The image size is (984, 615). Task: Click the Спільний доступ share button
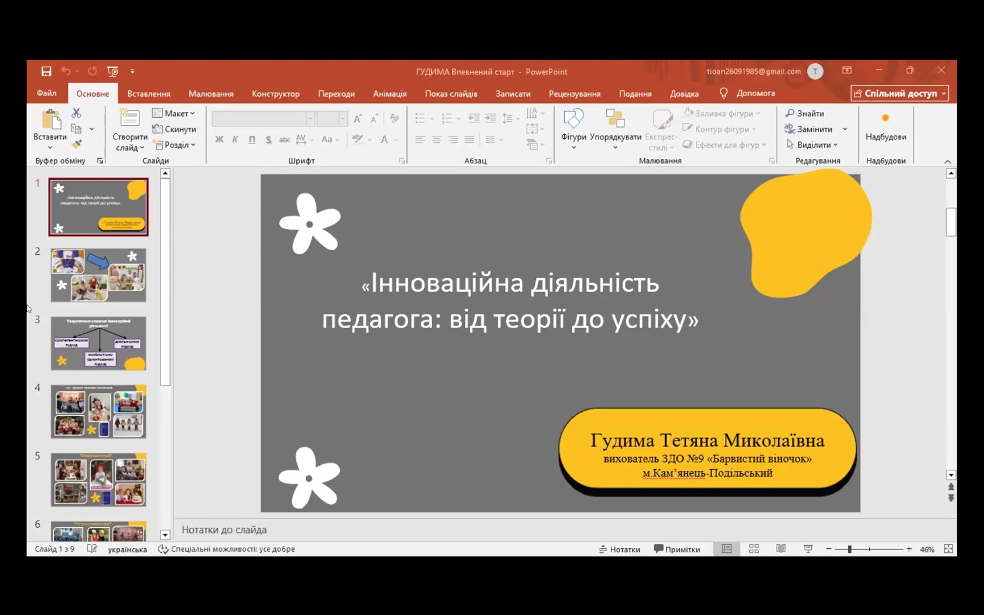click(899, 93)
